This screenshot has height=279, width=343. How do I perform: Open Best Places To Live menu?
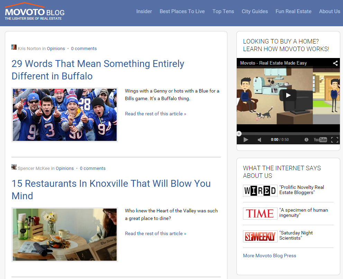tap(182, 11)
